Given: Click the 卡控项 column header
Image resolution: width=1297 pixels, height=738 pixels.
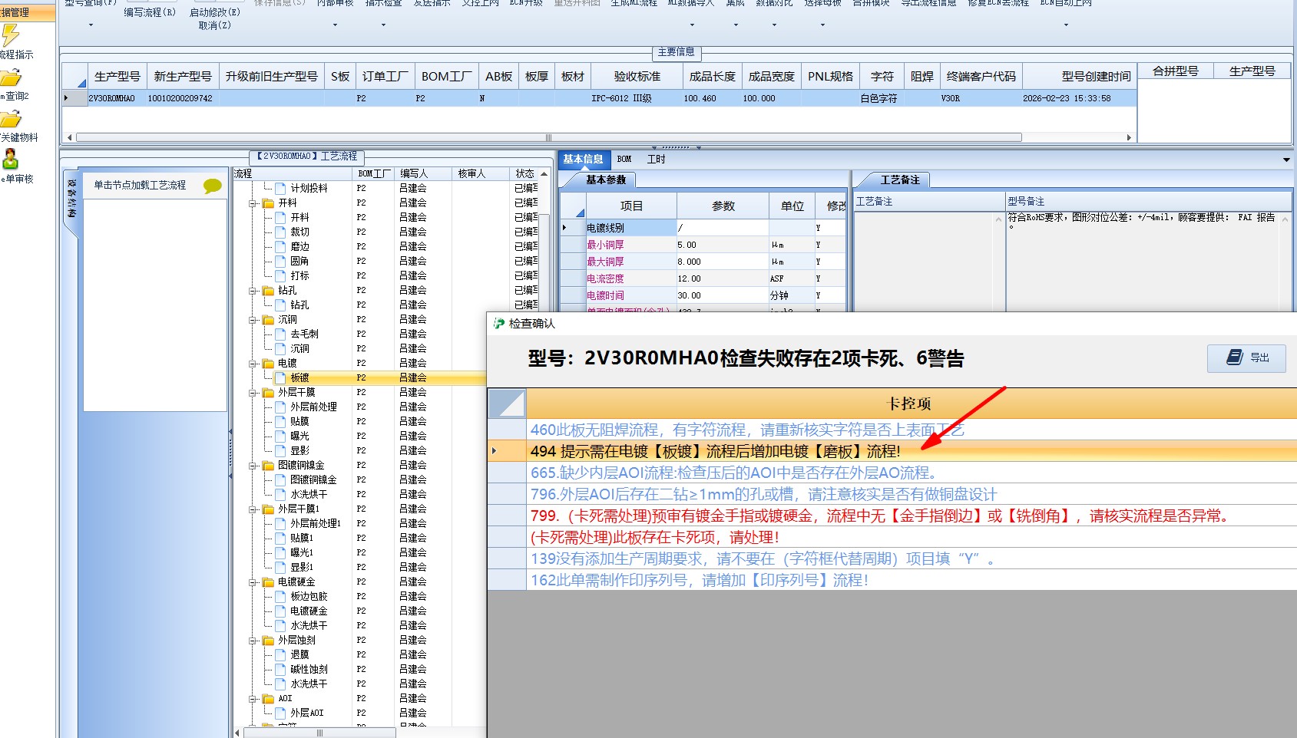Looking at the screenshot, I should click(911, 404).
